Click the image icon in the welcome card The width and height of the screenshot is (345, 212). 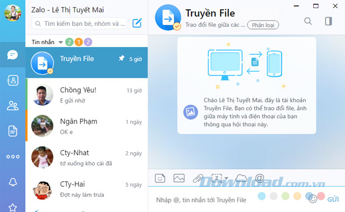(x=190, y=112)
